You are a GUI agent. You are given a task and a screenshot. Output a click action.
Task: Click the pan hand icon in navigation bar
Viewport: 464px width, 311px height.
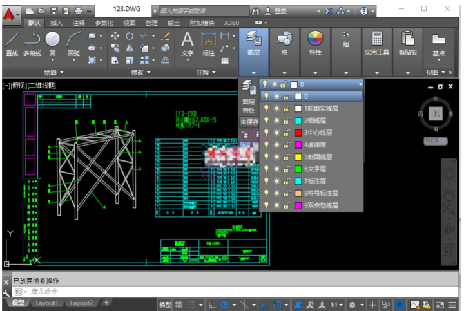point(449,194)
